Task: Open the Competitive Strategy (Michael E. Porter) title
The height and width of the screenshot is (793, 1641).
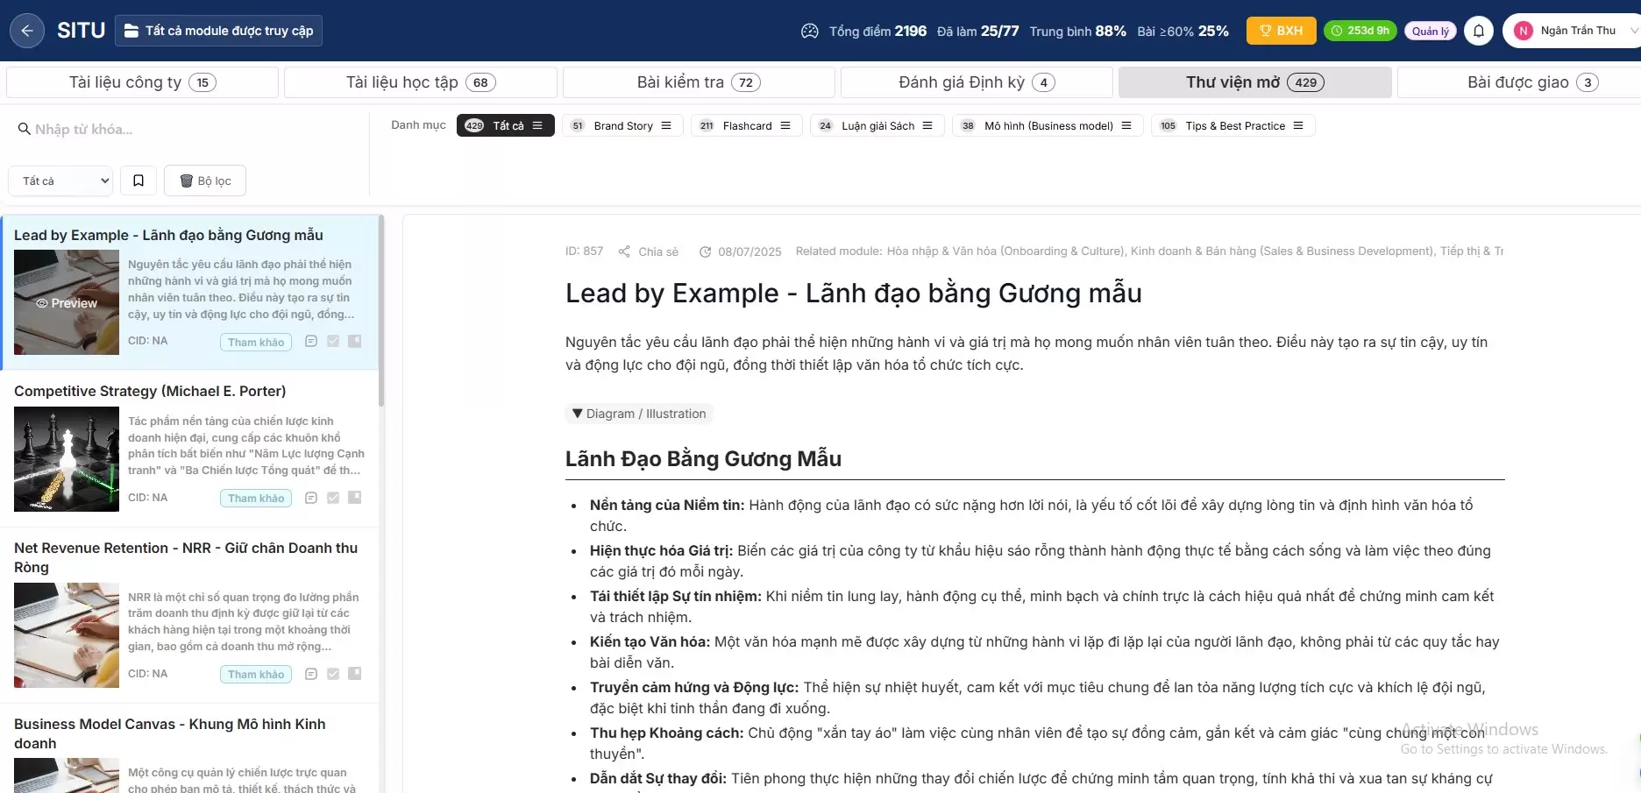Action: tap(150, 391)
